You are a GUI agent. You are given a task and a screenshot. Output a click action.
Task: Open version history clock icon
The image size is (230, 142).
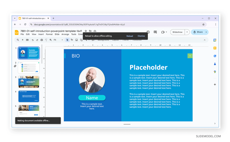tap(148, 32)
